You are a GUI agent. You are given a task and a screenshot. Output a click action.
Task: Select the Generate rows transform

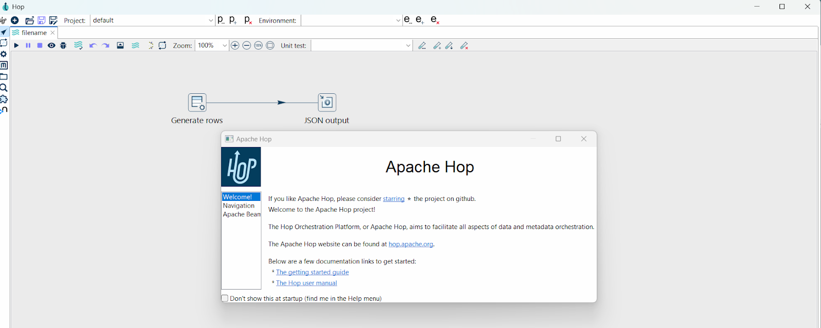[197, 102]
